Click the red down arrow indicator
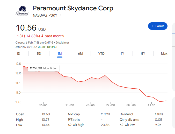The image size is (175, 134). pyautogui.click(x=42, y=36)
